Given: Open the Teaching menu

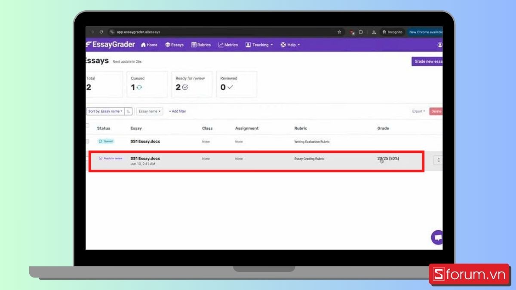Looking at the screenshot, I should 259,45.
